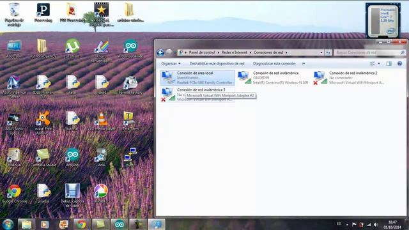This screenshot has height=230, width=409.
Task: Select the prueba Python file on desktop
Action: point(43,194)
